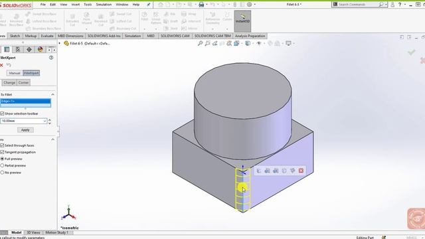The height and width of the screenshot is (239, 425).
Task: Select the Model tab at bottom
Action: (x=16, y=232)
